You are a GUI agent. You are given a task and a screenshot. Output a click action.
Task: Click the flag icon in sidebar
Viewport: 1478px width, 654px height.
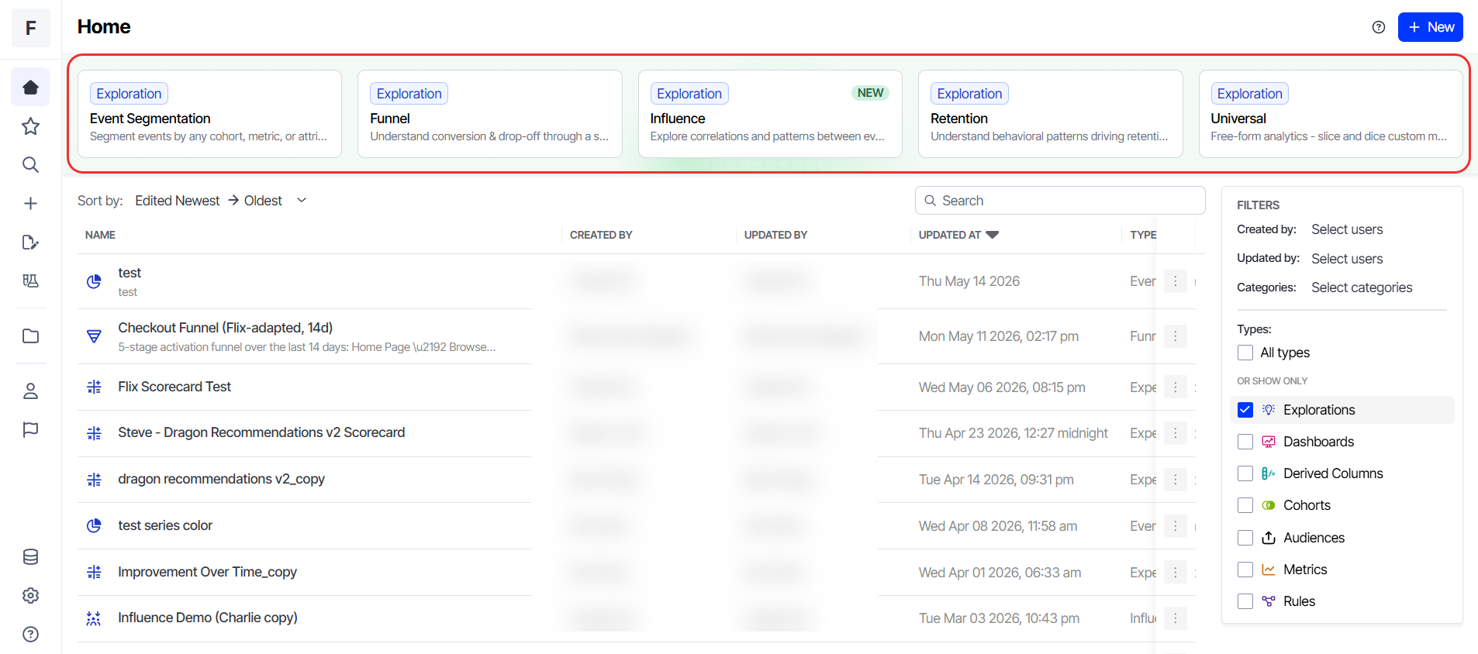(x=30, y=429)
